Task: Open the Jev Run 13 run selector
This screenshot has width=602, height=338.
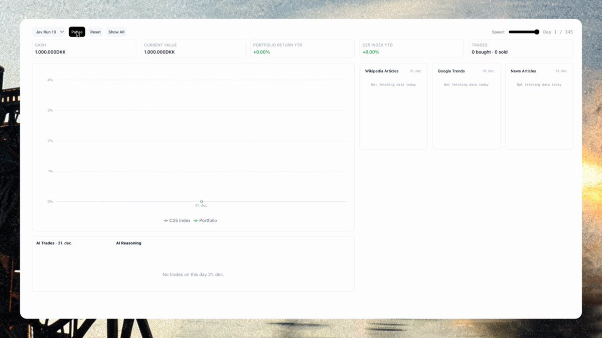Action: tap(50, 32)
